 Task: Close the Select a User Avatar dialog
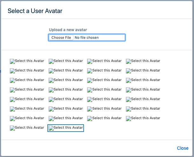[183, 148]
